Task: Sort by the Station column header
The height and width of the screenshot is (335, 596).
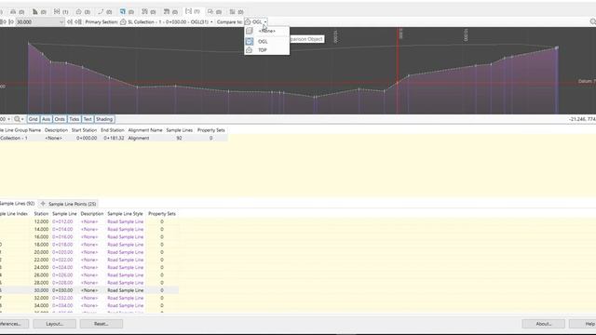Action: coord(41,214)
